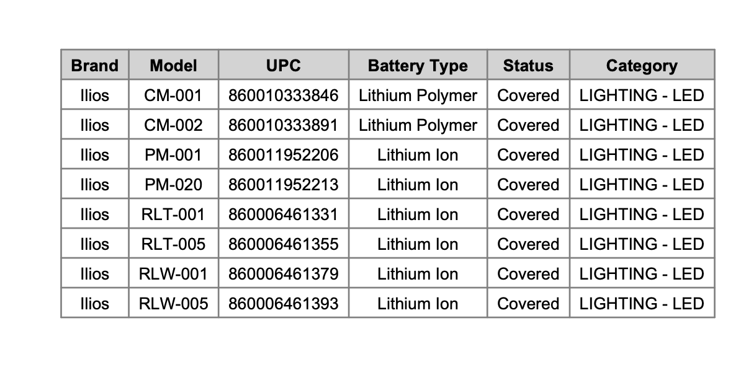This screenshot has width=746, height=367.
Task: Click the Brand column header
Action: pyautogui.click(x=94, y=66)
